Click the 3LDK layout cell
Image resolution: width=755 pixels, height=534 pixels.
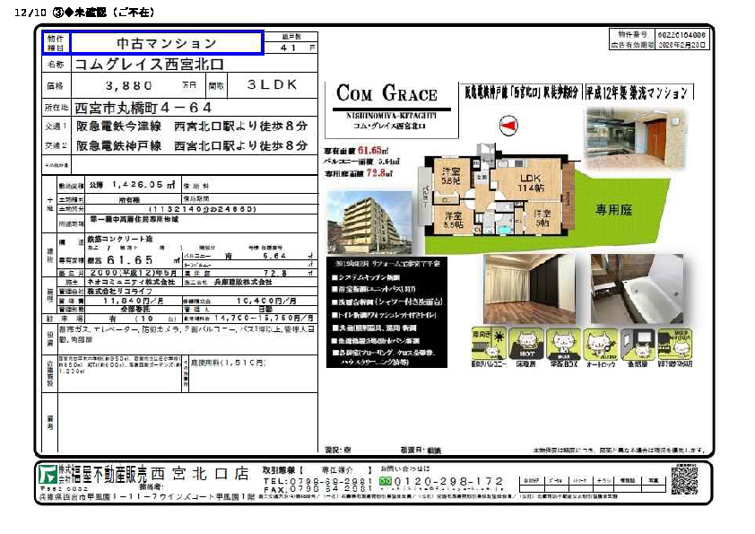[273, 86]
